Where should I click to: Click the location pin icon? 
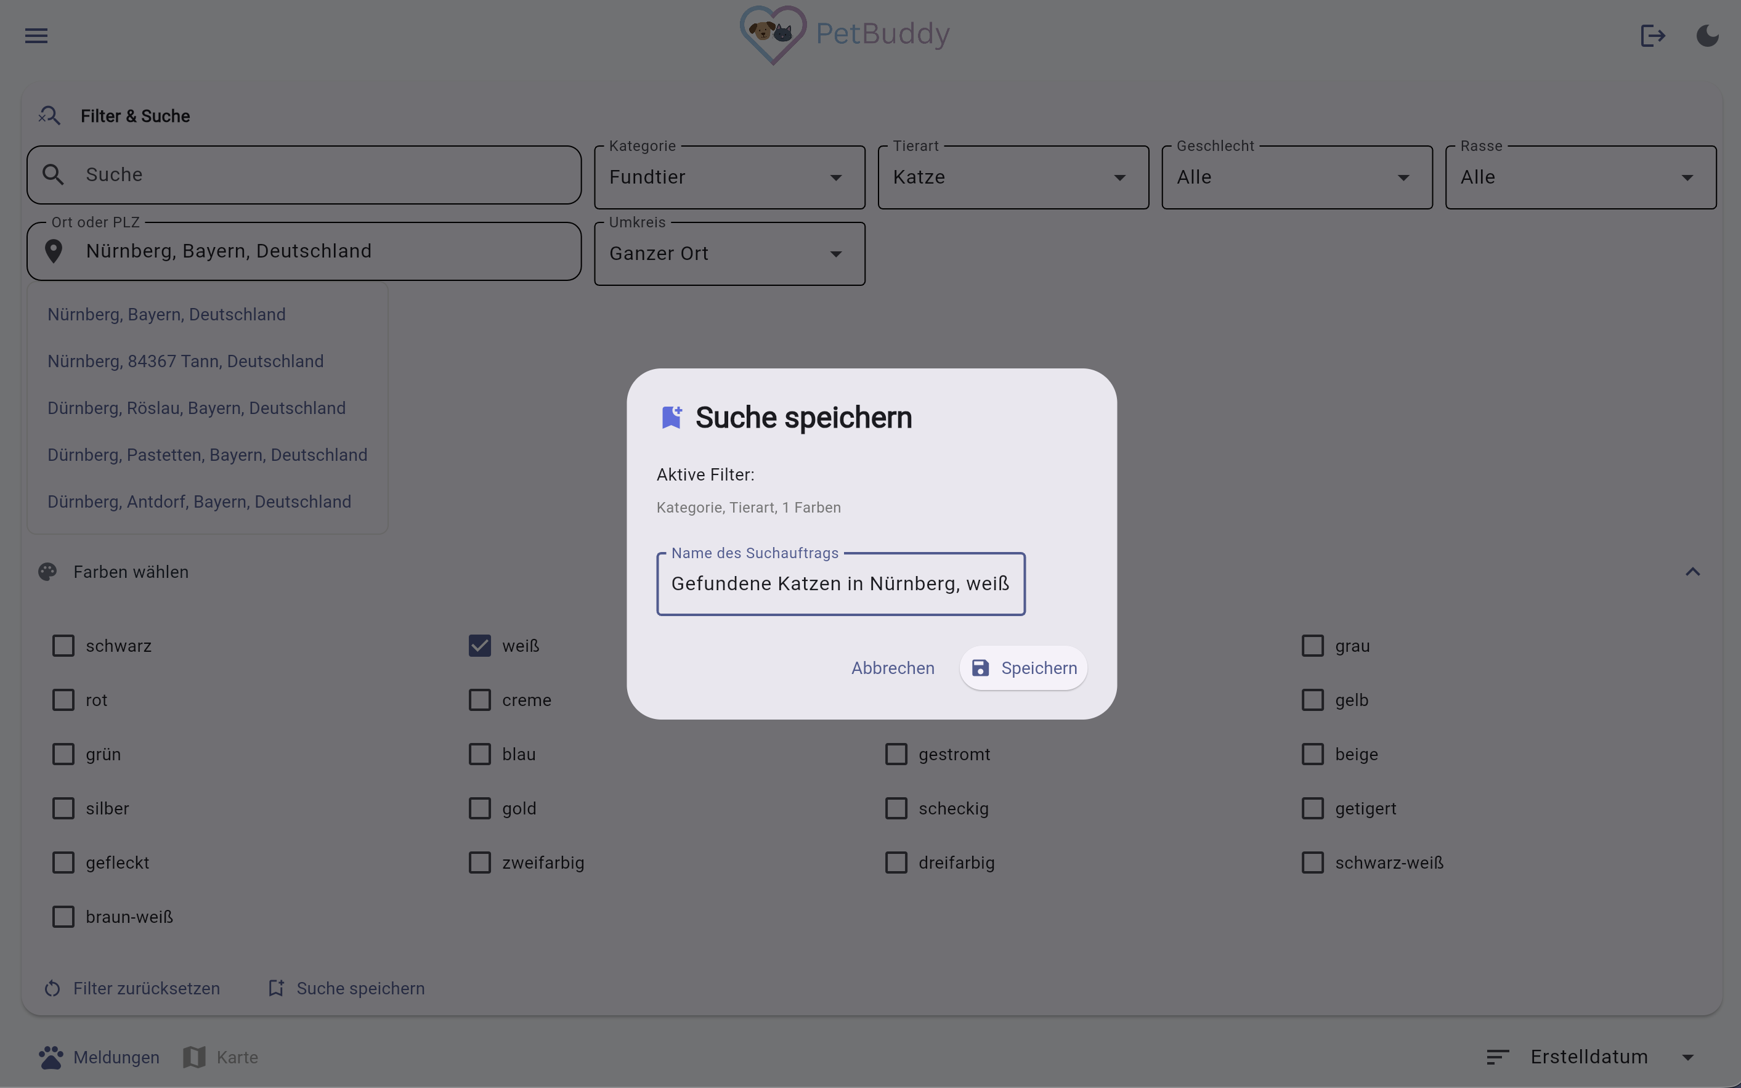tap(53, 251)
